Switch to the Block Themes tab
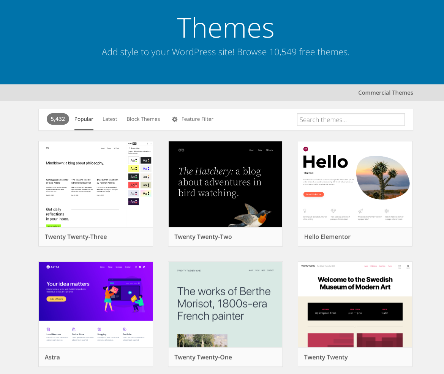 pyautogui.click(x=143, y=119)
